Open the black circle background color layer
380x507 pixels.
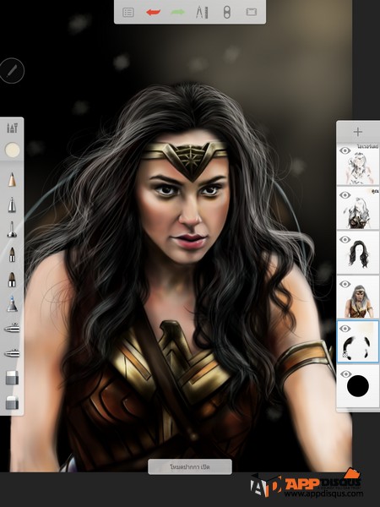358,386
